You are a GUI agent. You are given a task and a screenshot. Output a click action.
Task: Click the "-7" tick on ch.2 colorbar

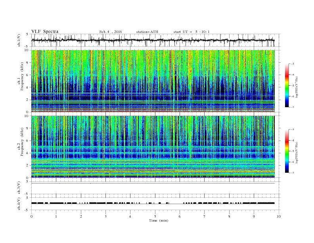[x=292, y=173]
